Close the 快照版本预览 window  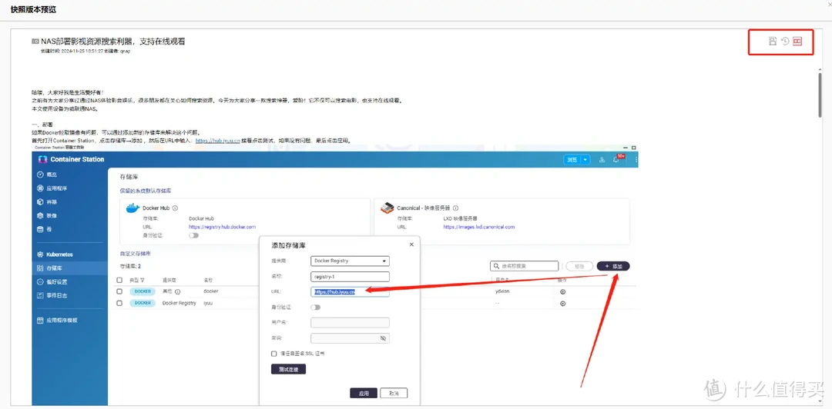click(829, 5)
